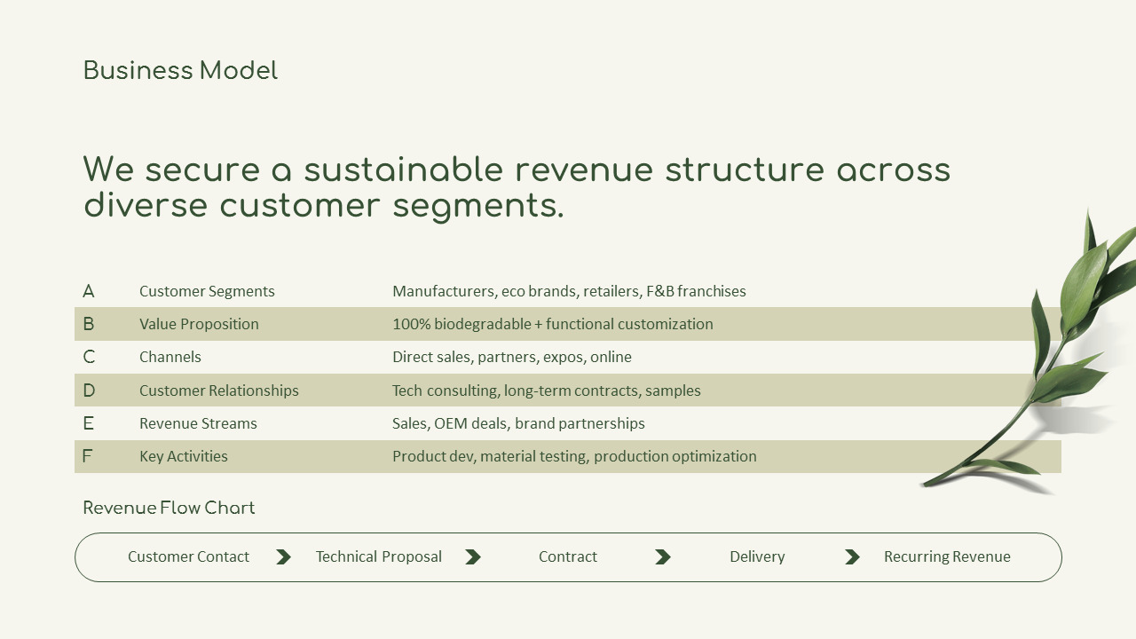Expand the Revenue Flow Chart section
The height and width of the screenshot is (639, 1136).
coord(168,508)
